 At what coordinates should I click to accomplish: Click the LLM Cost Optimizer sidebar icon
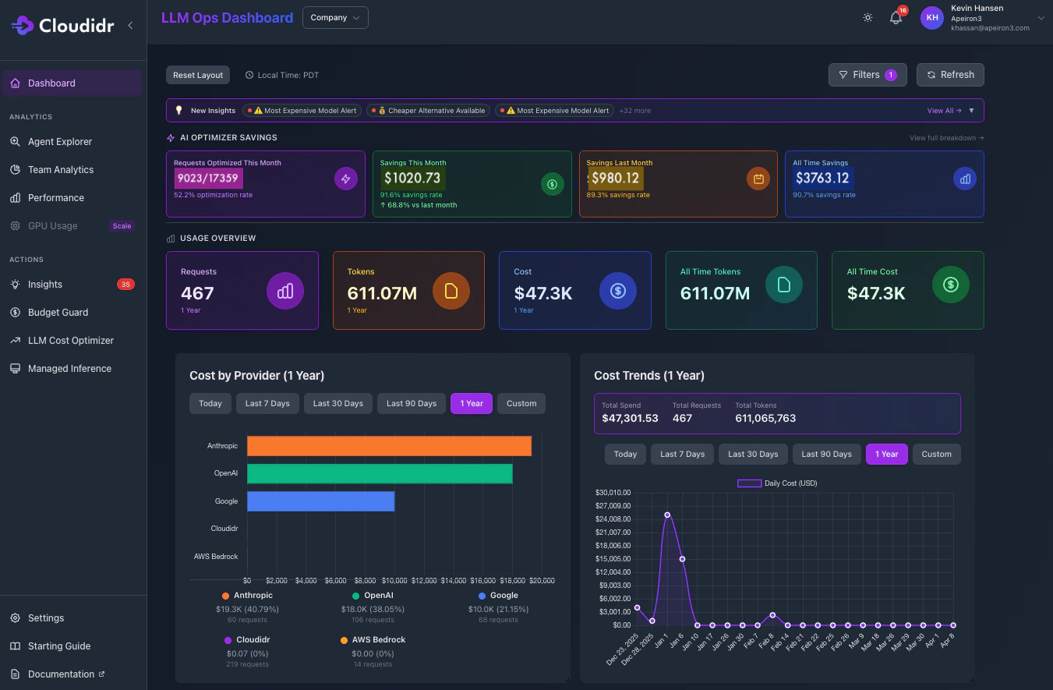pyautogui.click(x=16, y=340)
